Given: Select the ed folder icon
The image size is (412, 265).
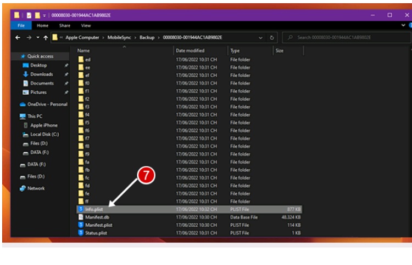Looking at the screenshot, I should click(81, 60).
